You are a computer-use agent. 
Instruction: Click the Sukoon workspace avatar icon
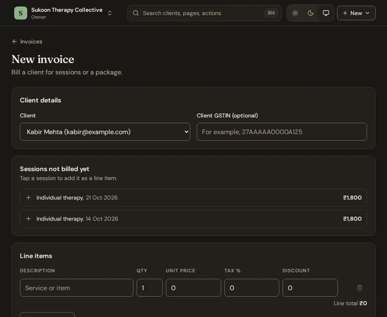point(21,13)
